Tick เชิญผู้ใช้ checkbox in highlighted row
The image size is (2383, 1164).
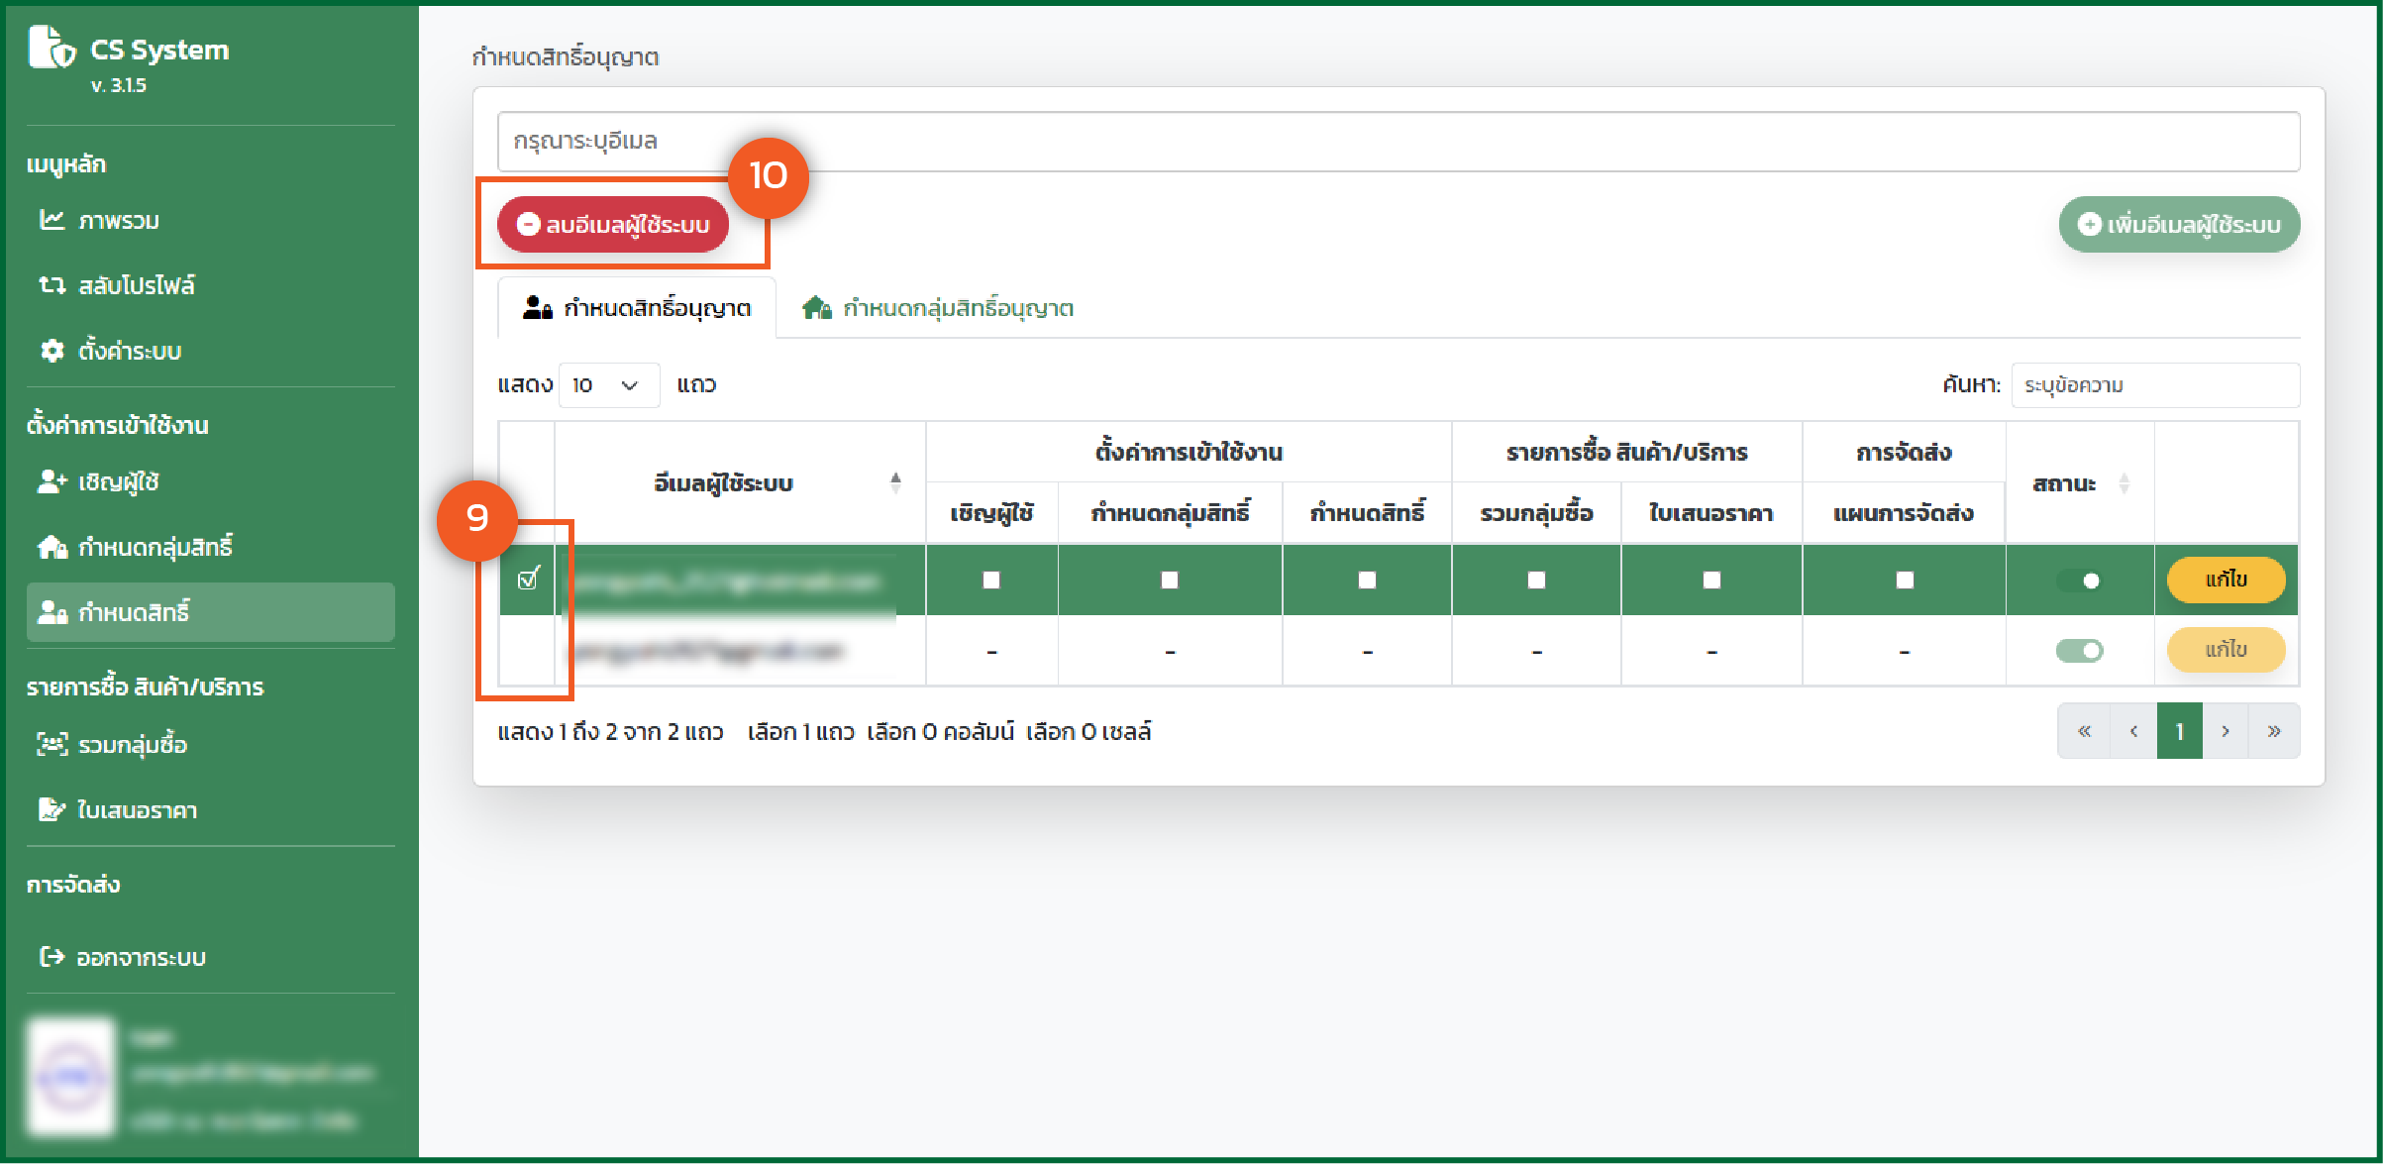pos(990,581)
